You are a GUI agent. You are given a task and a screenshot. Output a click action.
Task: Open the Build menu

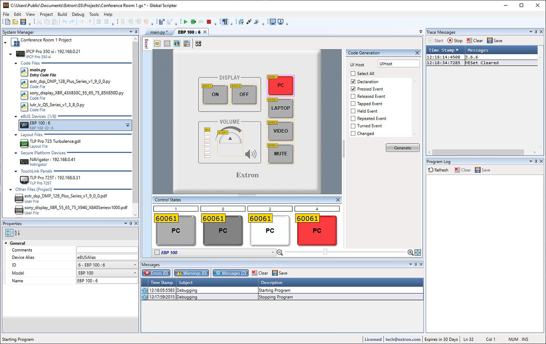tap(62, 14)
